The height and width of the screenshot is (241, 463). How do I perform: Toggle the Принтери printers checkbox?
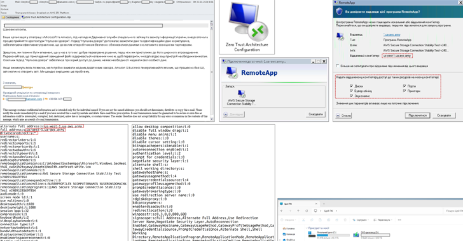(x=404, y=91)
